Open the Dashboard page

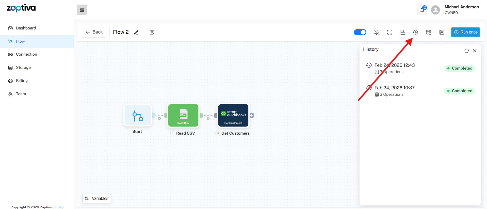(x=26, y=28)
